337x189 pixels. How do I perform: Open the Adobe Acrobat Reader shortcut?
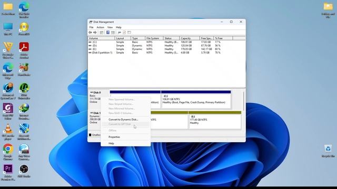[x=24, y=50]
